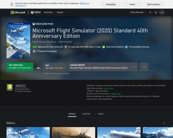
Task: Click 12 Supported languages text
Action: coord(47,51)
